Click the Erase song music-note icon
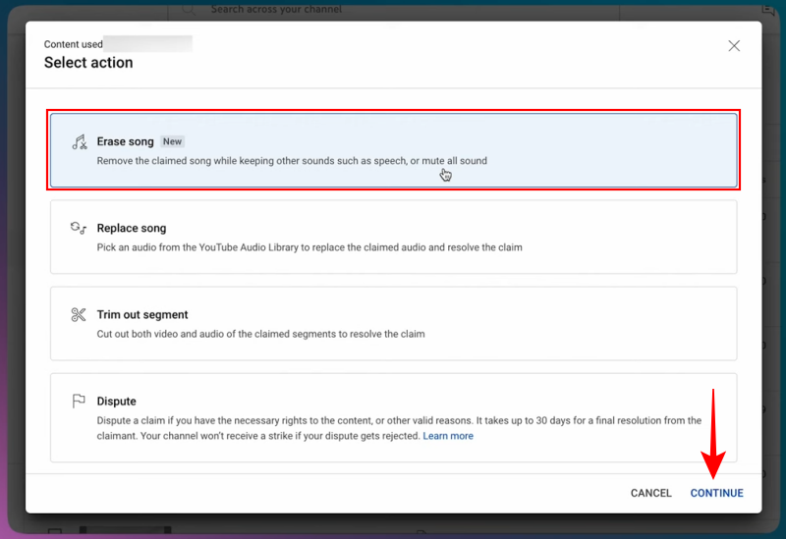The image size is (786, 539). [x=79, y=142]
